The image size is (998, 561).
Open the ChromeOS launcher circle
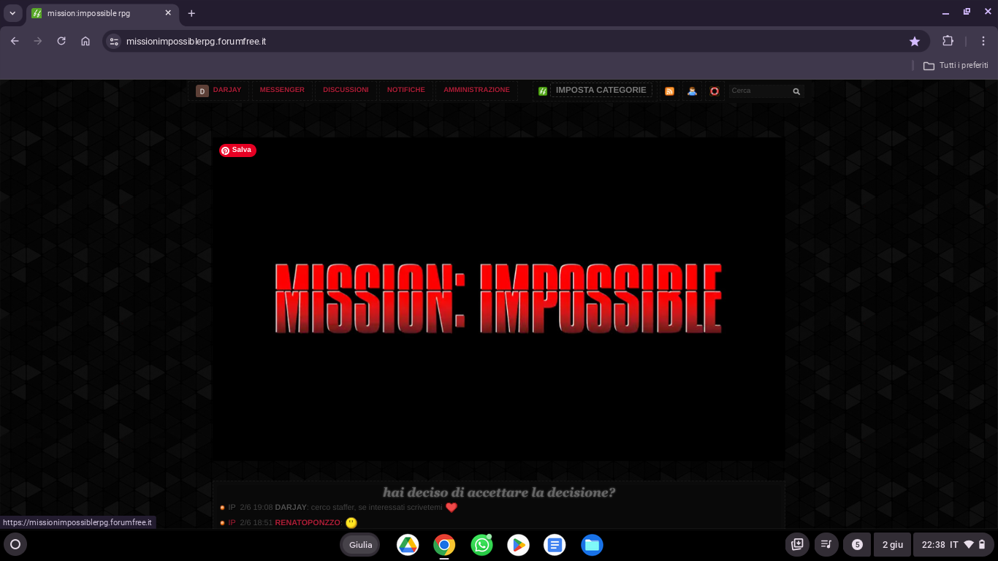(x=15, y=544)
